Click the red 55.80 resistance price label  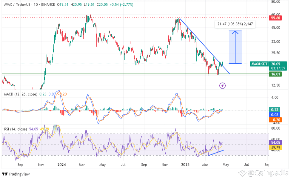[275, 18]
